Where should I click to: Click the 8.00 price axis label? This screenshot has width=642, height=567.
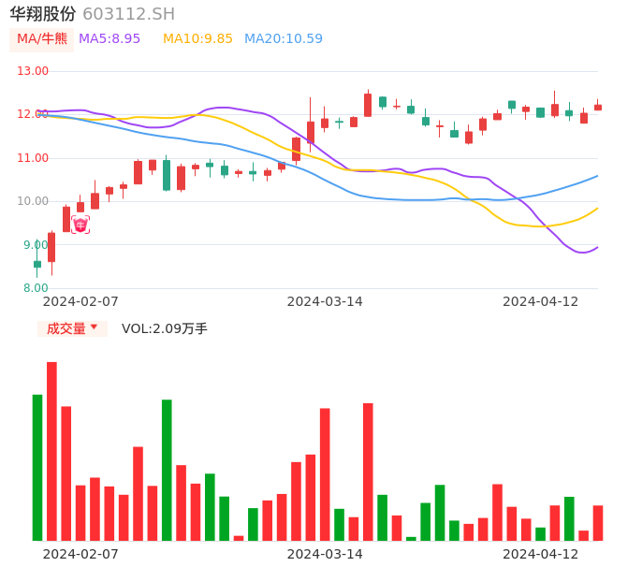tap(36, 288)
